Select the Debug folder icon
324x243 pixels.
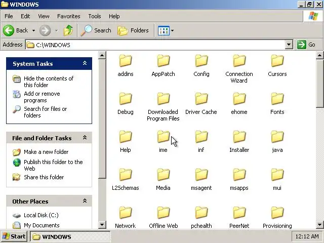pos(126,99)
